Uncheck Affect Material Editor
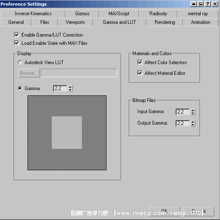 point(140,73)
